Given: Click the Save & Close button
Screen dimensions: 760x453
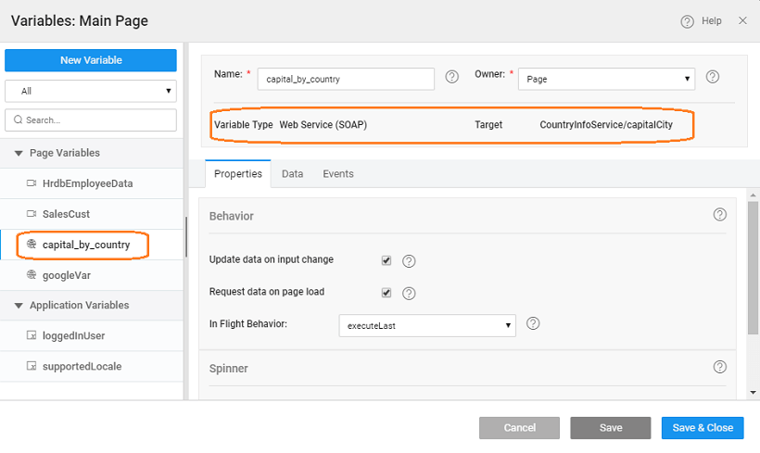Looking at the screenshot, I should click(702, 427).
